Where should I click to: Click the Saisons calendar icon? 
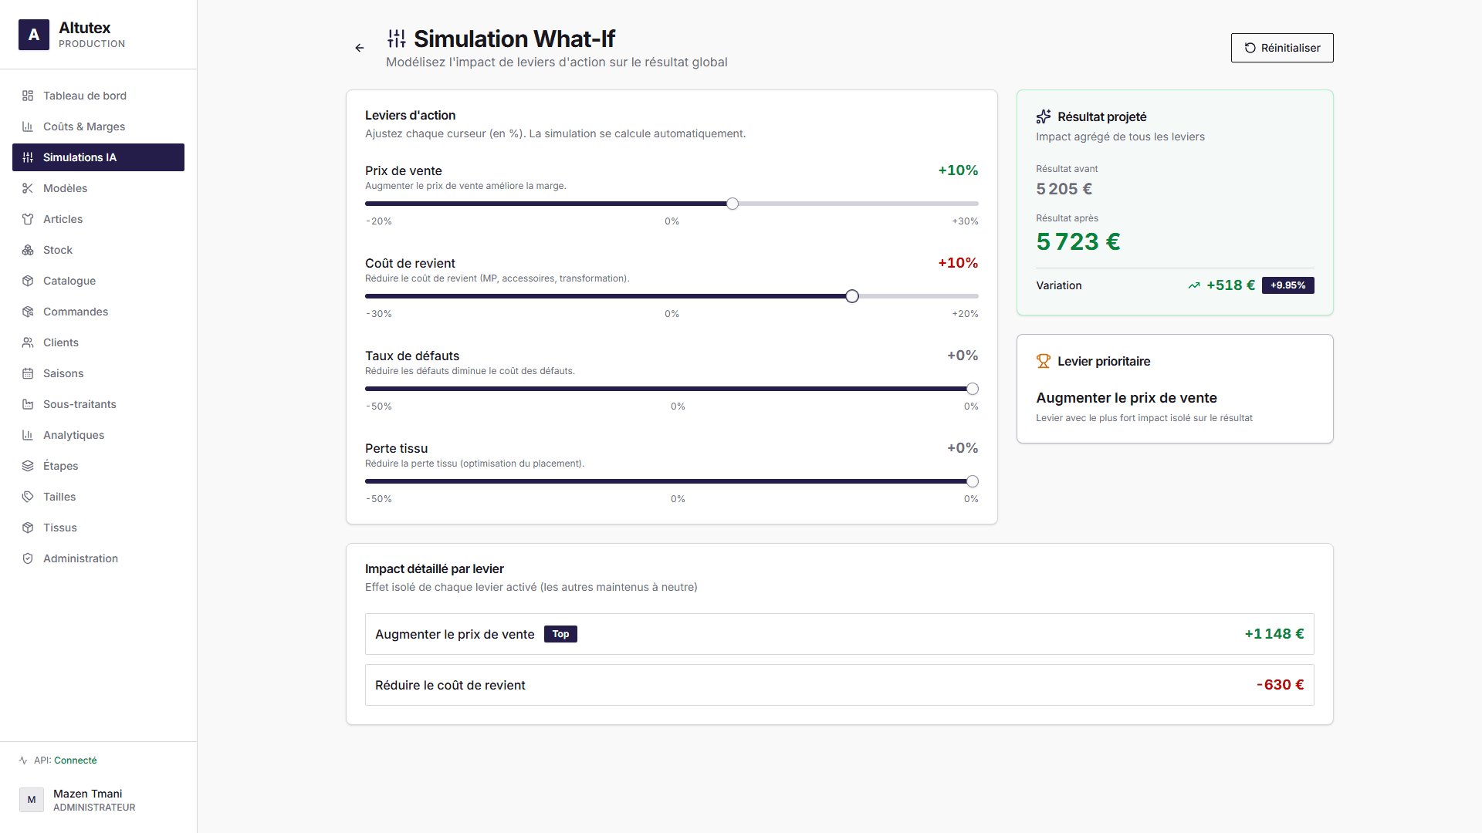[x=28, y=373]
